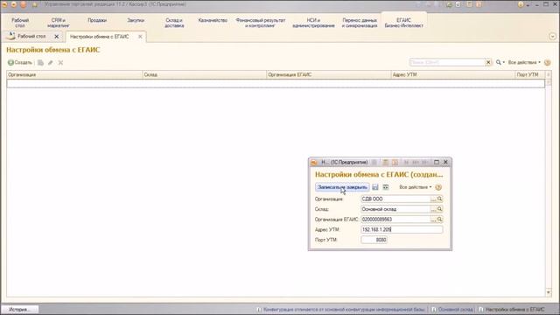Click the Организация field containing СДВ ООО
The height and width of the screenshot is (315, 560).
pyautogui.click(x=395, y=199)
